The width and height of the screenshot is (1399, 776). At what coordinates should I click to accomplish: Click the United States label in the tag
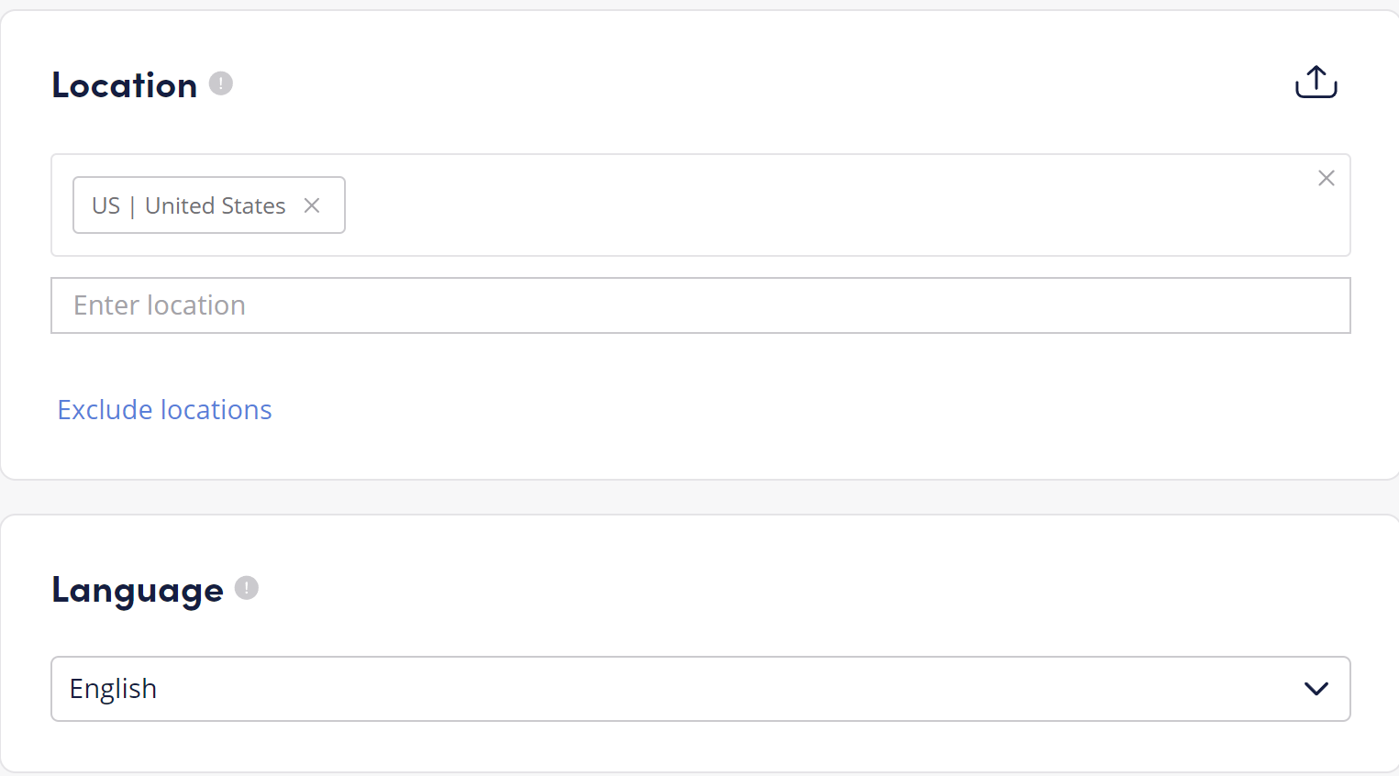tap(216, 205)
